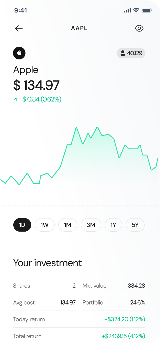Tap the AAPL ticker title

[79, 28]
